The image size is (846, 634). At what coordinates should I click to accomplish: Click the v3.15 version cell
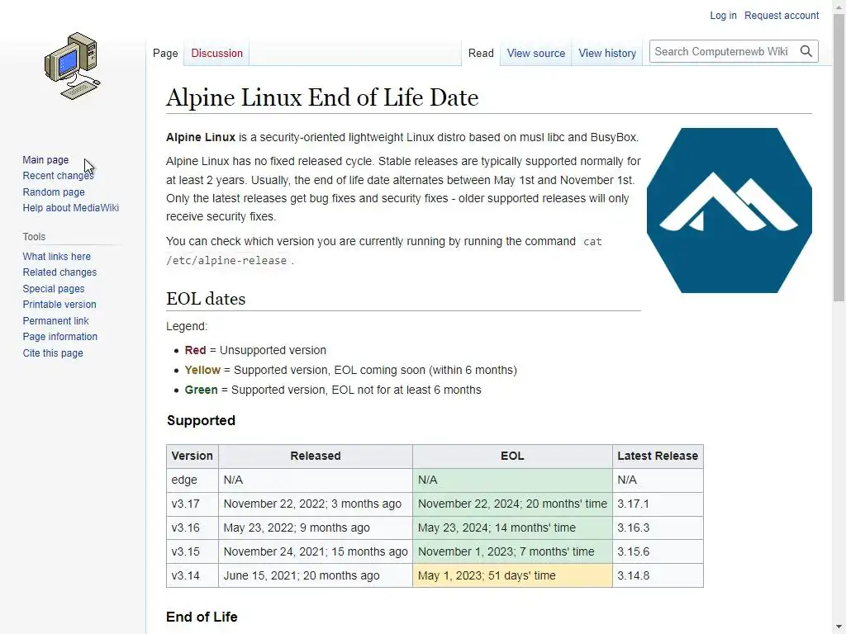(x=192, y=551)
